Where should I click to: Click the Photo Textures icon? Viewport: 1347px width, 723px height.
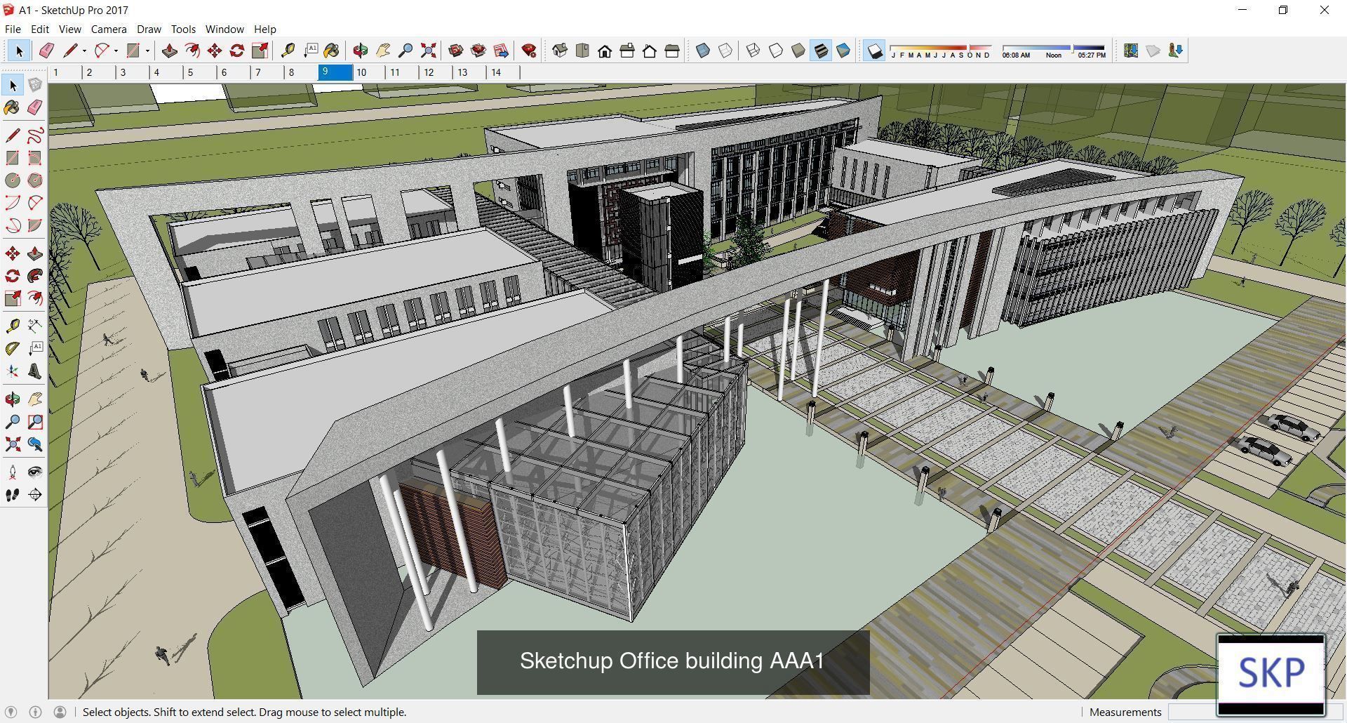[1176, 51]
